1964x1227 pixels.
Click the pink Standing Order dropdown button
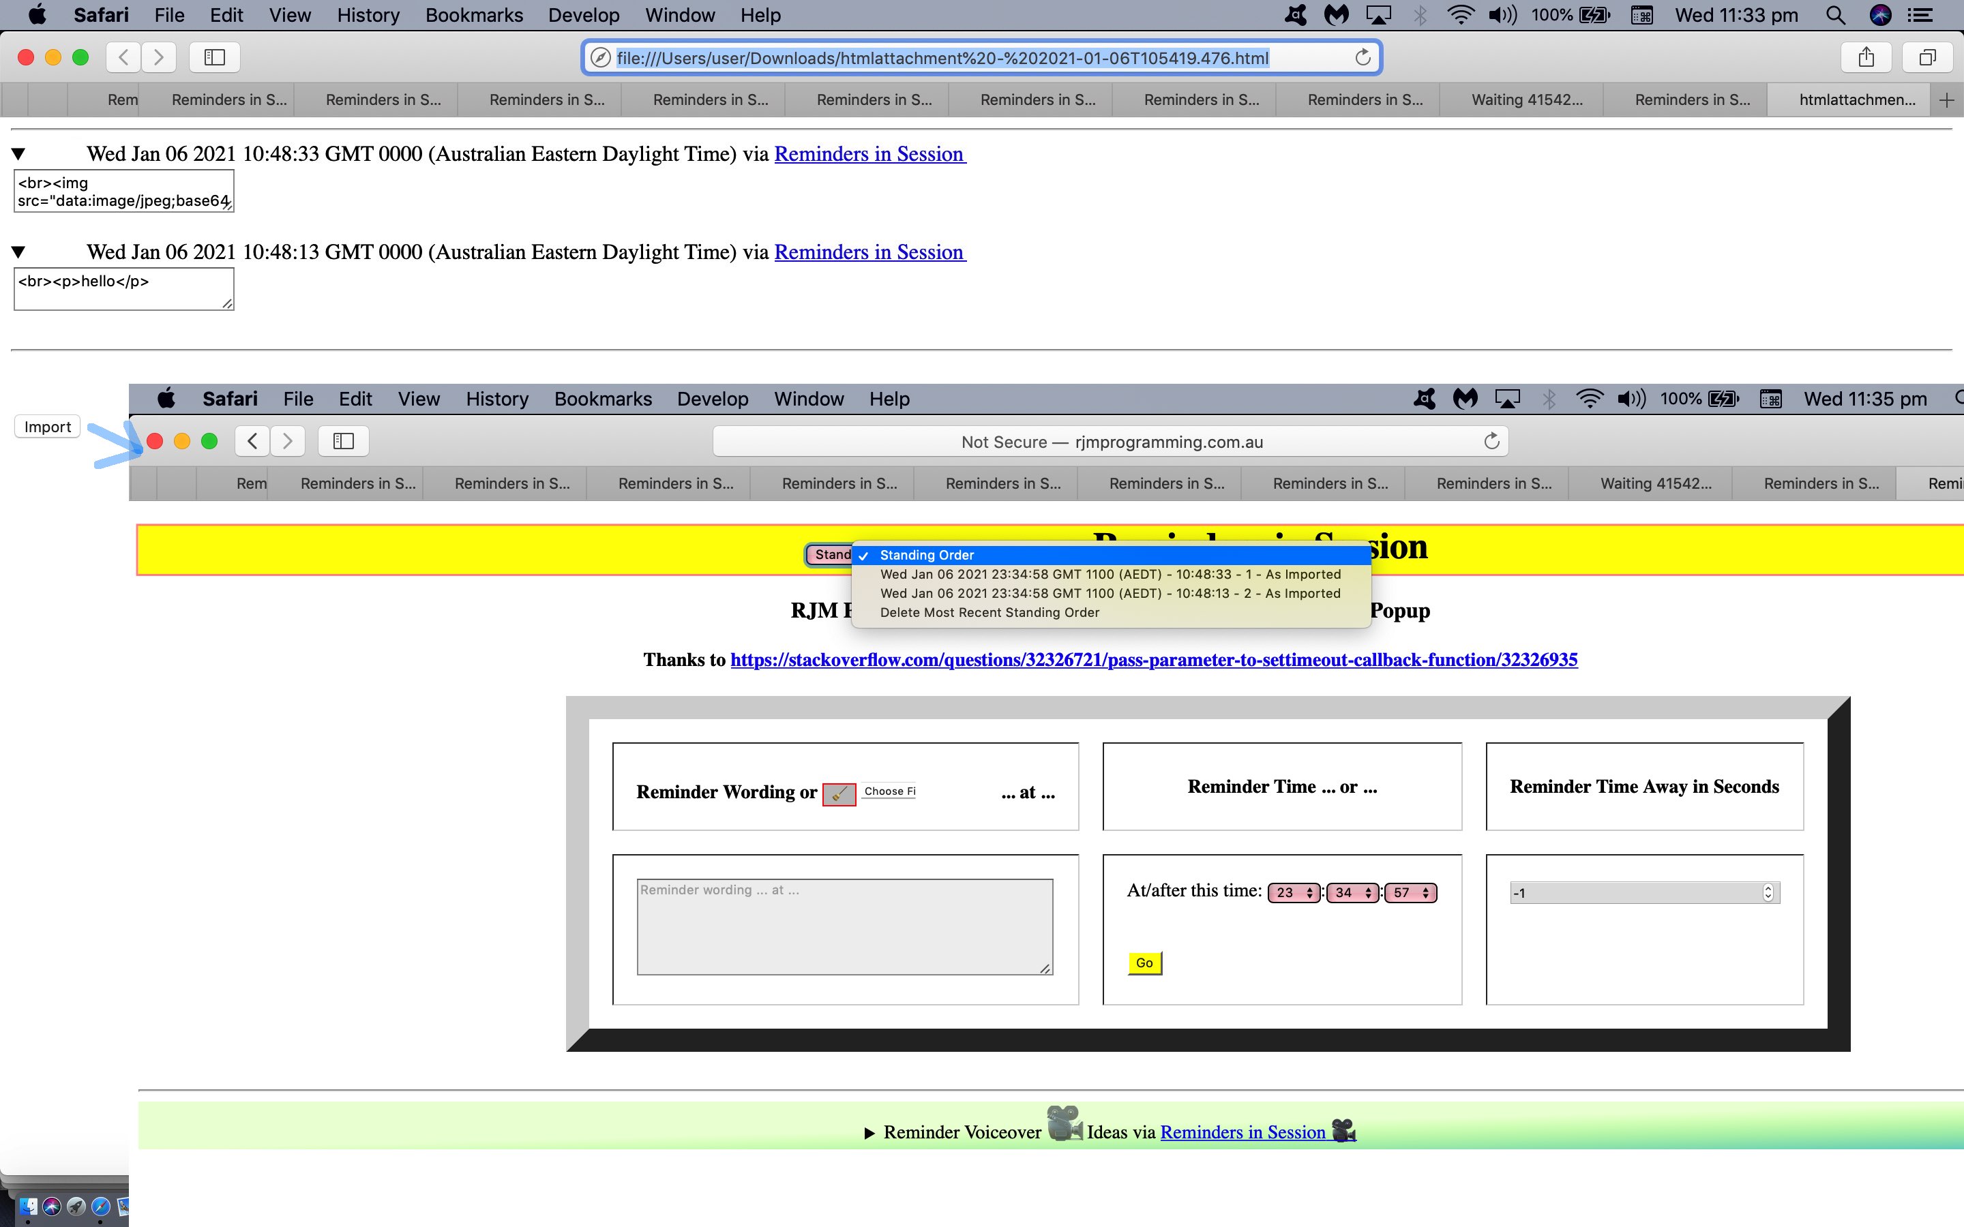click(x=829, y=554)
